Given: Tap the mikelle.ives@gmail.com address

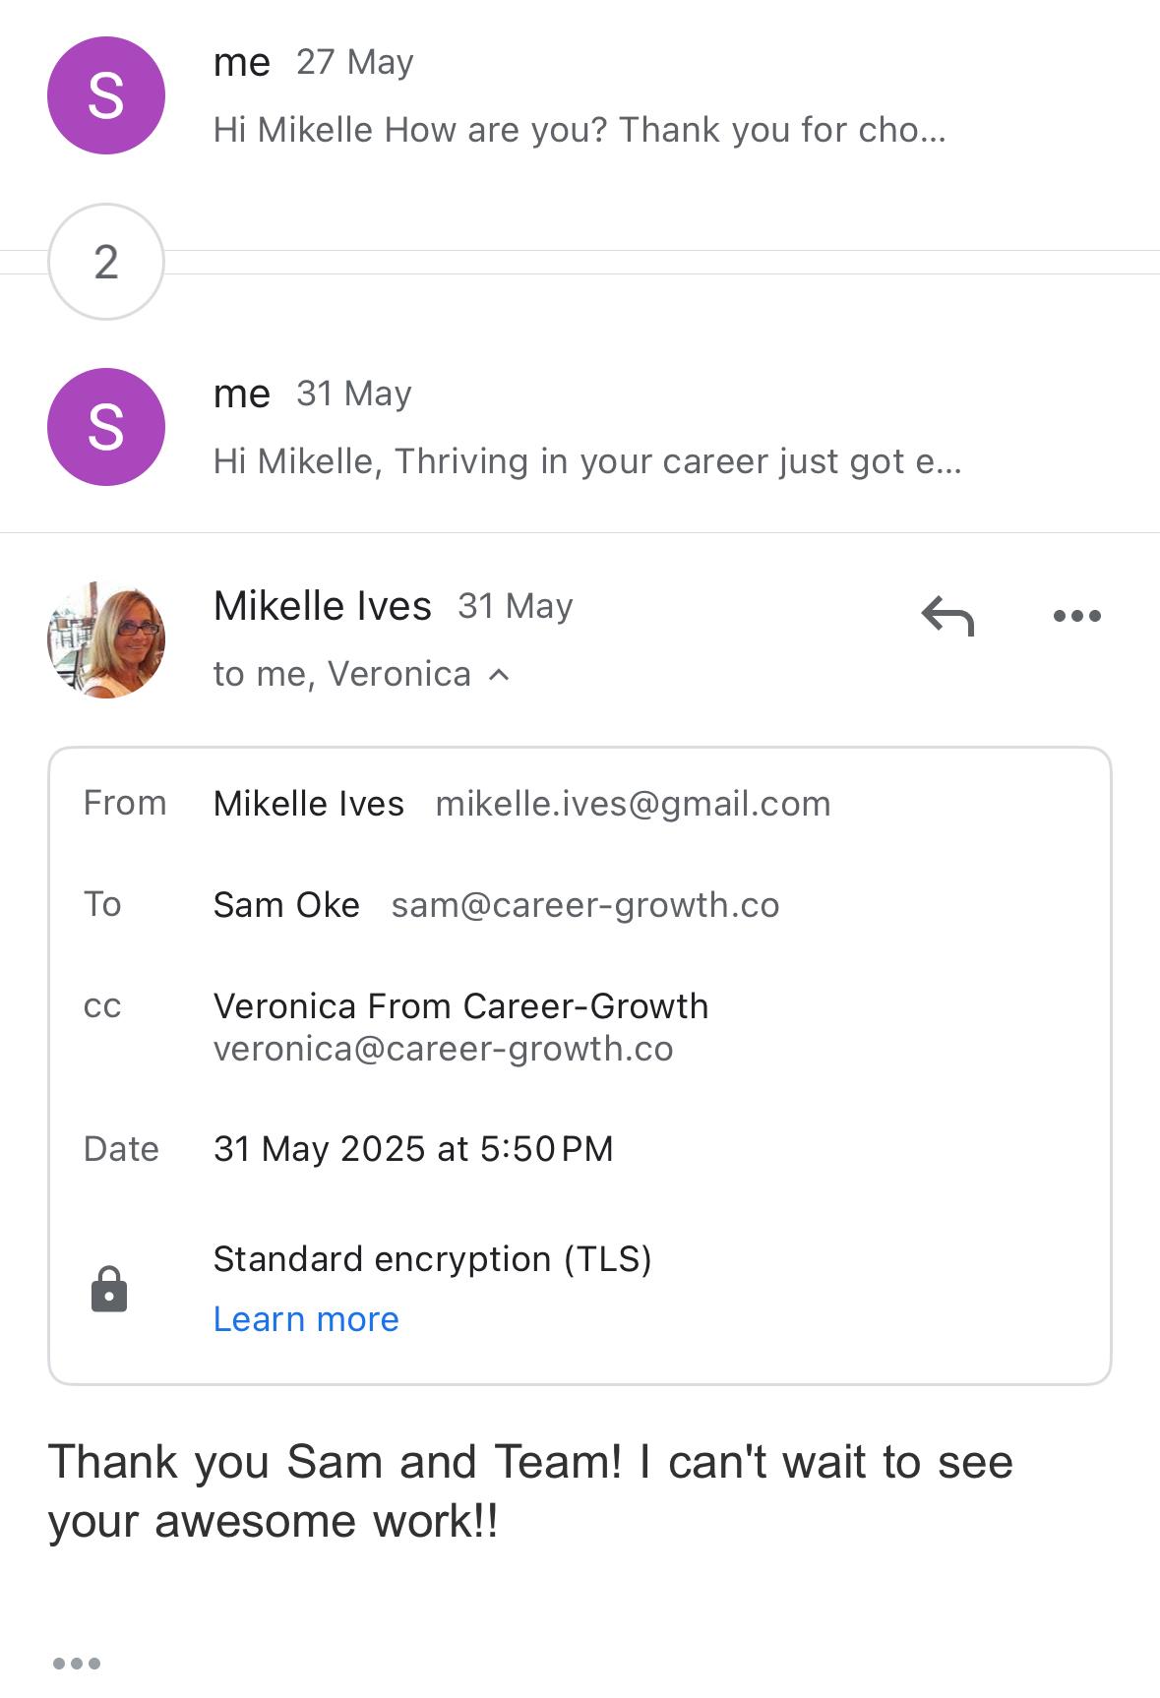Looking at the screenshot, I should (x=633, y=804).
